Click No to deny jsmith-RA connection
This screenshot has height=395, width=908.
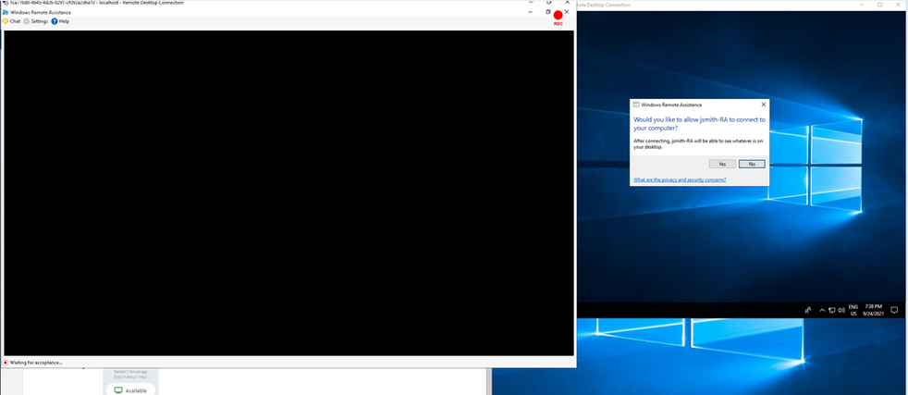click(752, 164)
